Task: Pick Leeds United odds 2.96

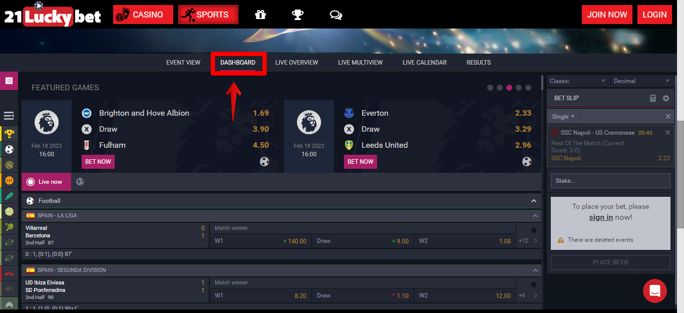Action: (523, 145)
